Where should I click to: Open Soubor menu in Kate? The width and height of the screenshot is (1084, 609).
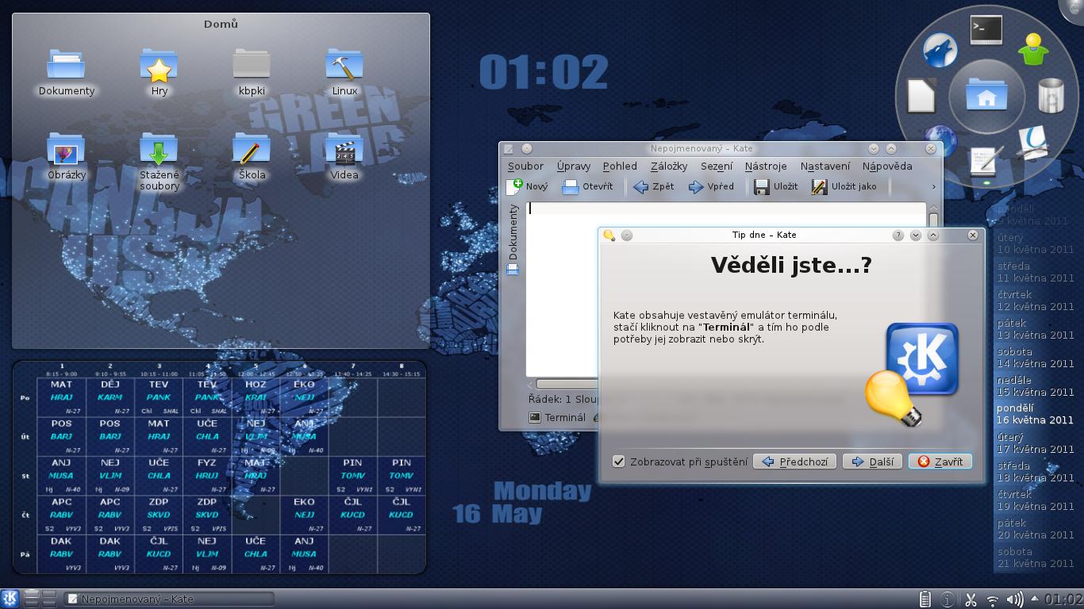pyautogui.click(x=525, y=166)
